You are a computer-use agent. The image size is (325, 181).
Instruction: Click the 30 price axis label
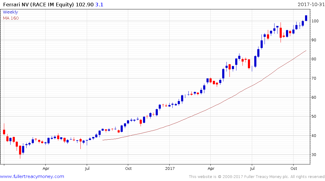click(x=314, y=154)
